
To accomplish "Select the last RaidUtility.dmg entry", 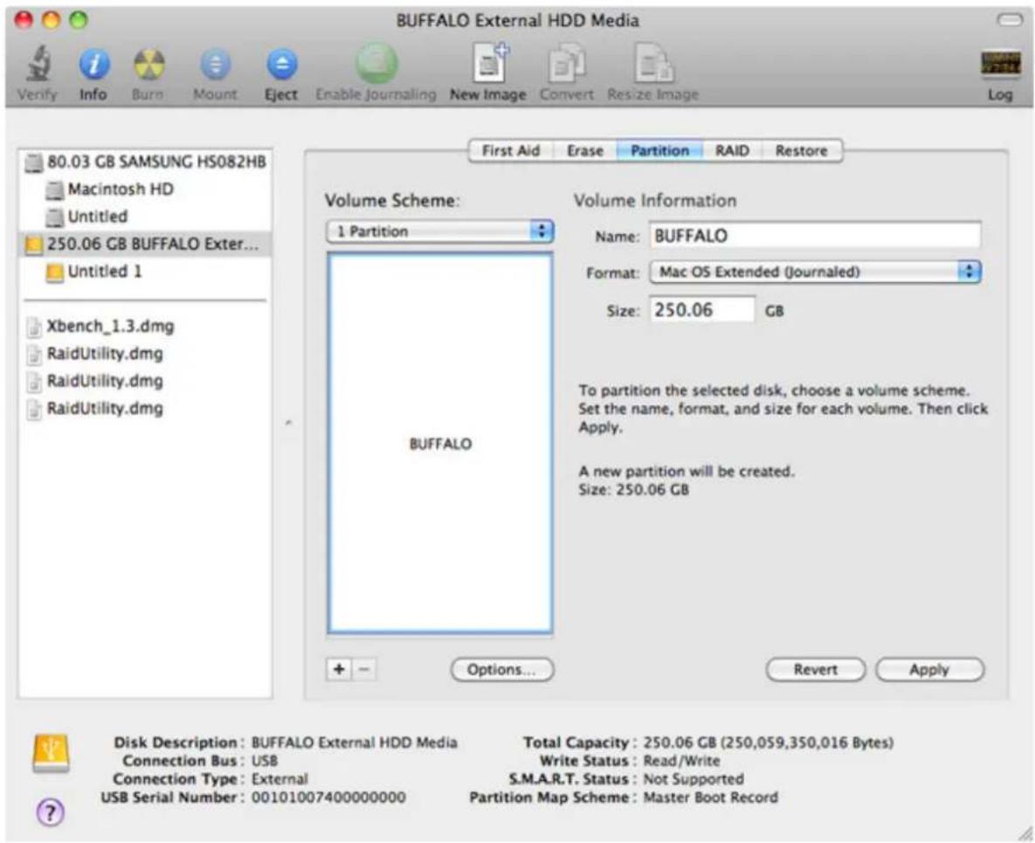I will pos(145,409).
